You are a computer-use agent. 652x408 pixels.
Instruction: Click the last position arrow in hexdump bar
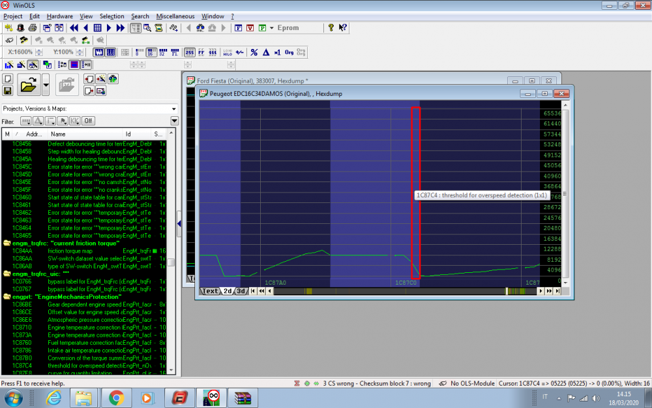click(557, 291)
